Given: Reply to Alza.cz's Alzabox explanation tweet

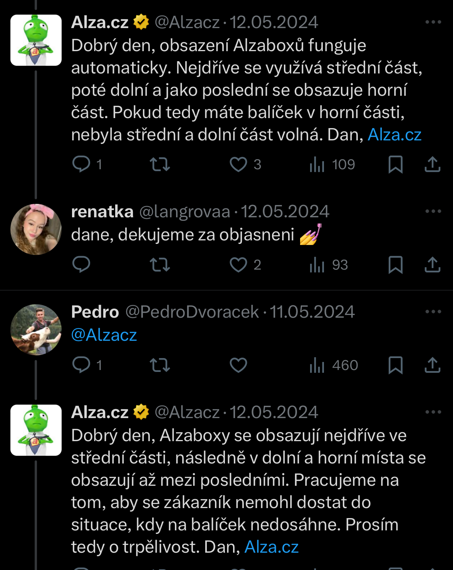Looking at the screenshot, I should 81,164.
